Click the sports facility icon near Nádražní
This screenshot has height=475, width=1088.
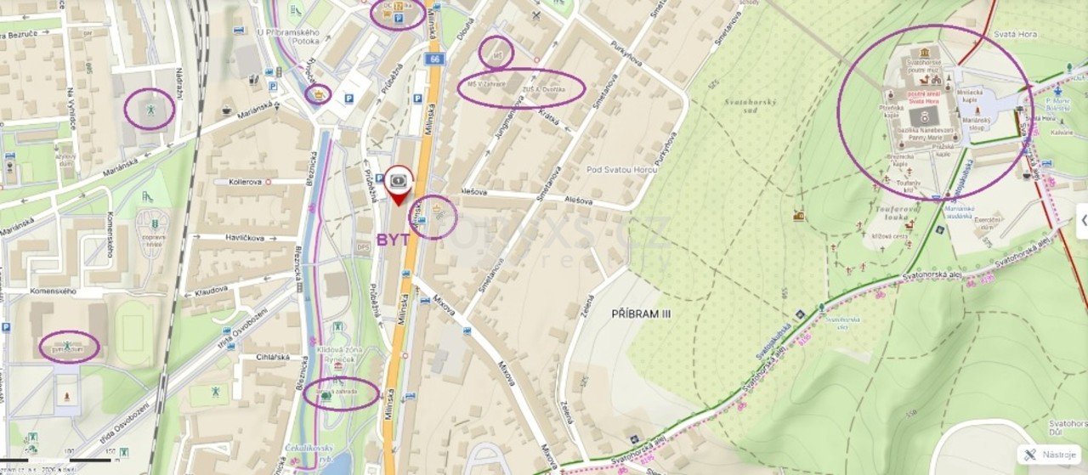[150, 109]
